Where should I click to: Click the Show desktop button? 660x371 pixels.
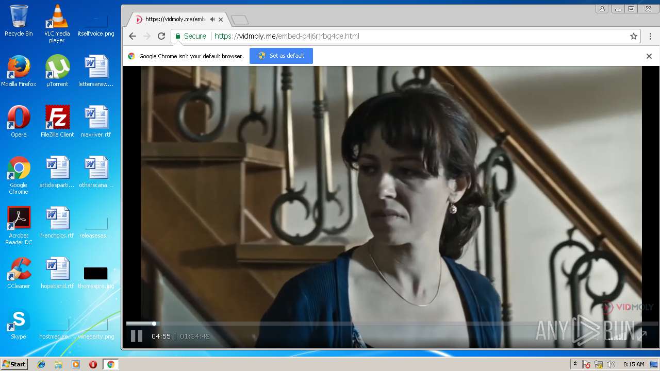point(654,364)
